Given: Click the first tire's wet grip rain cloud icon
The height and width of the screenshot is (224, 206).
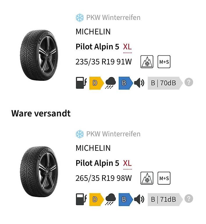Looking at the screenshot, I should tap(111, 83).
